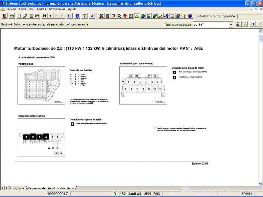Viewport: 263px width, 197px height.
Task: Click the yellow question mark help icon
Action: point(84,16)
